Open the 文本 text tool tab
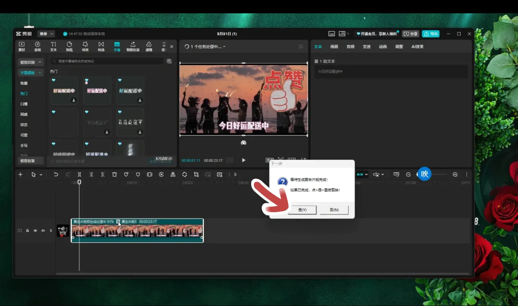 (x=53, y=46)
